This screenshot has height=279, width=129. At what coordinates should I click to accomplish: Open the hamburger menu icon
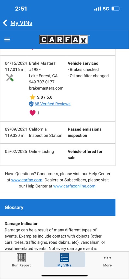coord(7,40)
